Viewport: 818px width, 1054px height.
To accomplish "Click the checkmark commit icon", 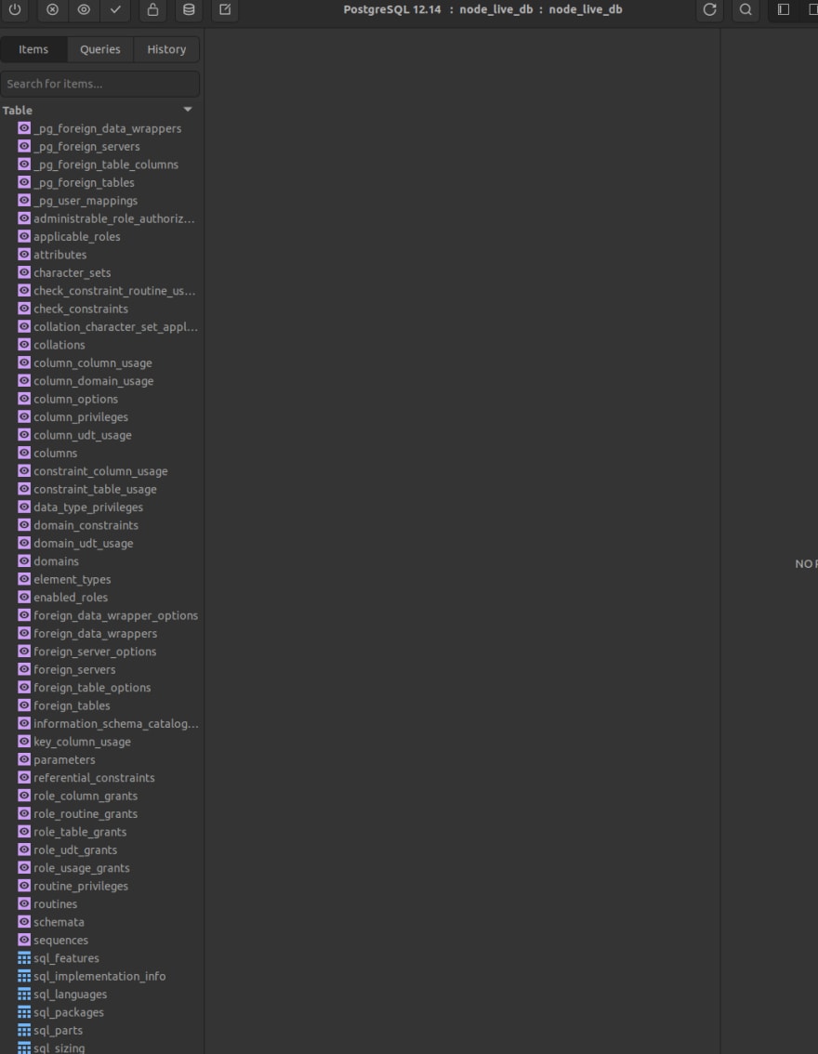I will (115, 9).
